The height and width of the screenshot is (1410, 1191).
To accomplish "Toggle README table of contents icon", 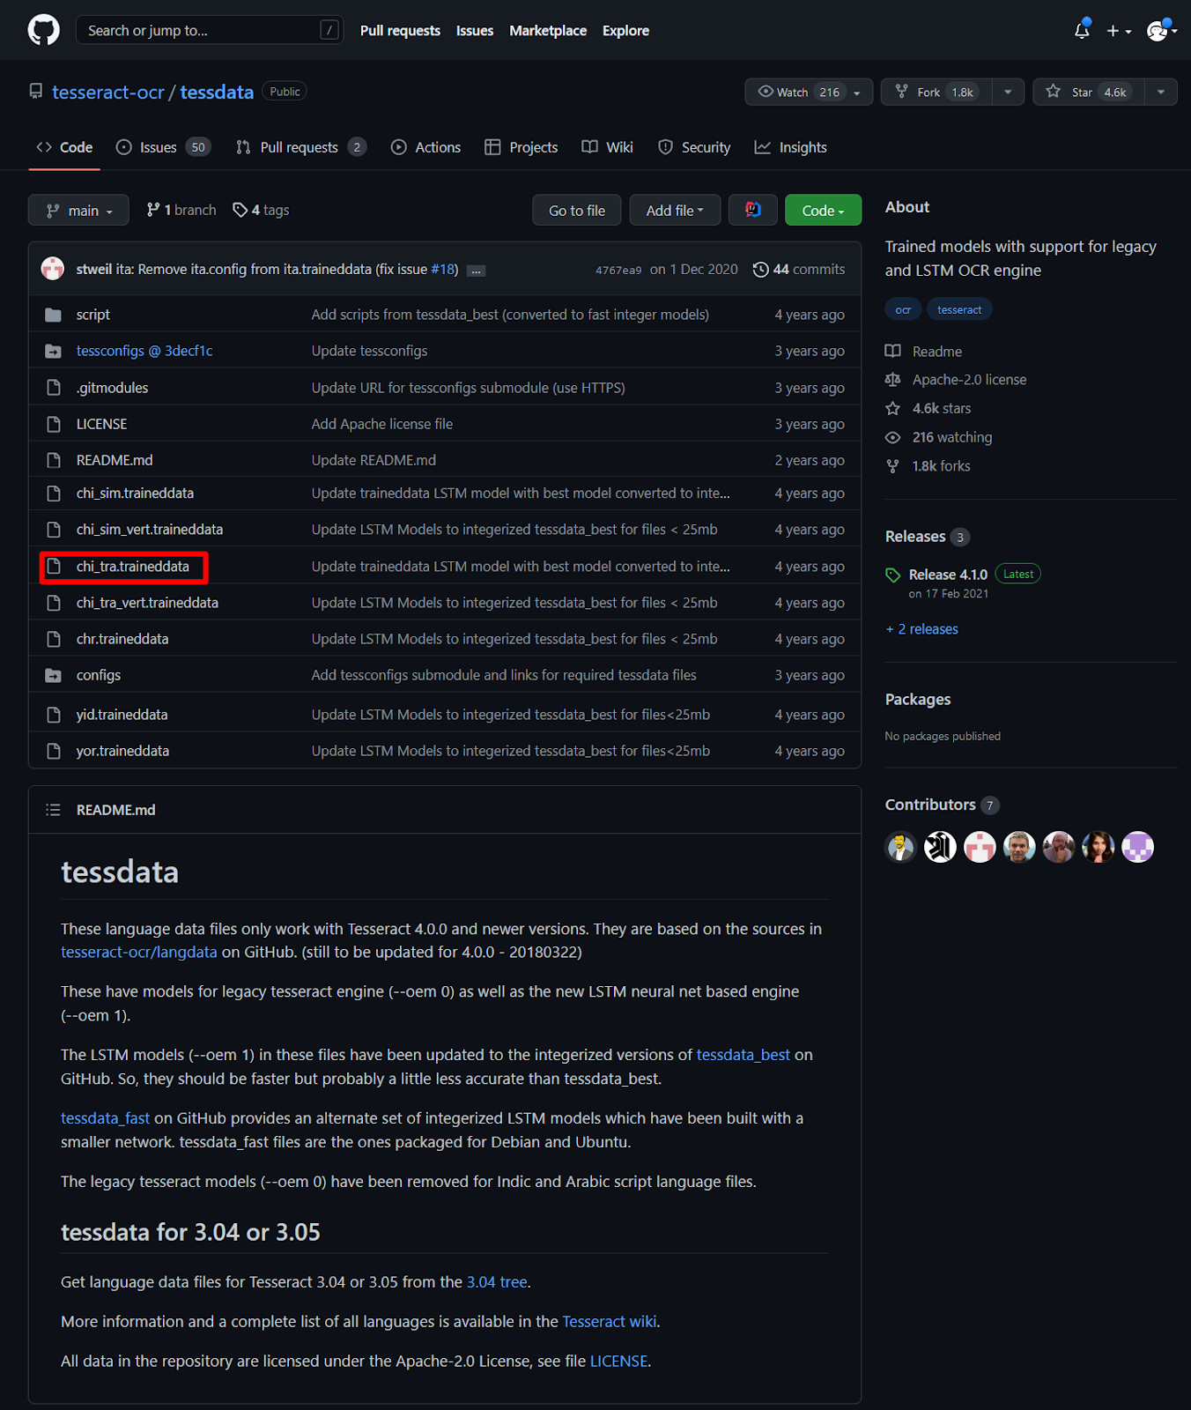I will coord(53,810).
